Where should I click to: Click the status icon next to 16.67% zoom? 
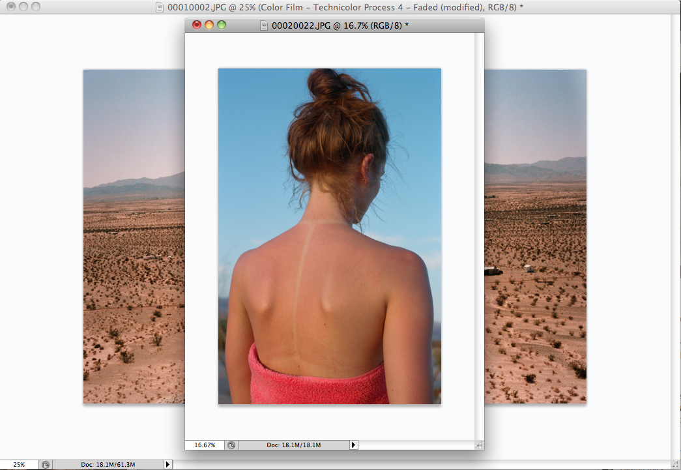click(231, 445)
